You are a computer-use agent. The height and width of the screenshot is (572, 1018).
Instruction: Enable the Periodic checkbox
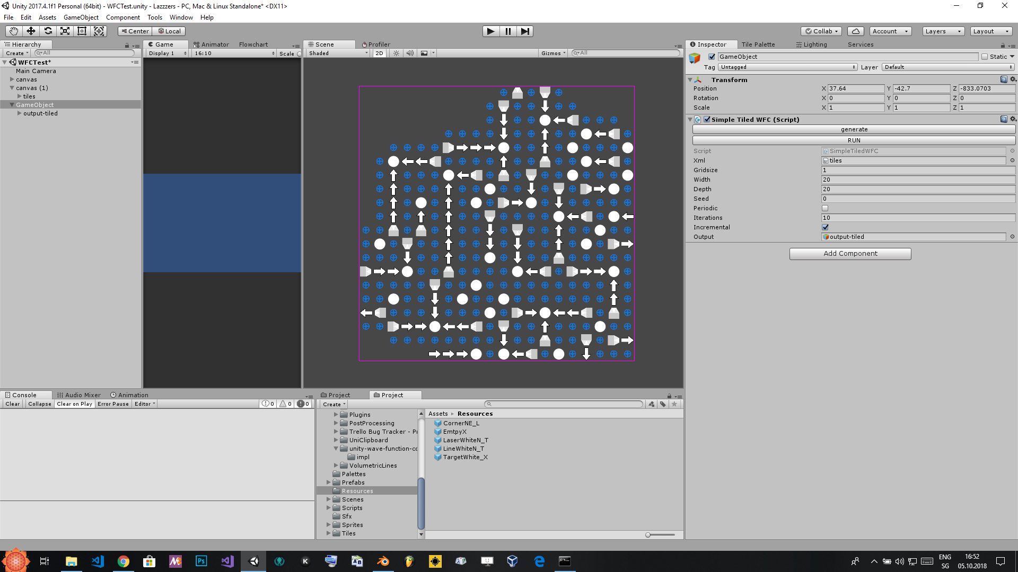pyautogui.click(x=825, y=208)
